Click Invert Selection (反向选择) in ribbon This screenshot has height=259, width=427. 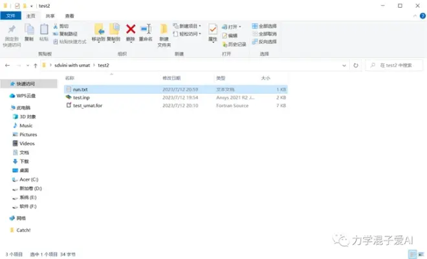pyautogui.click(x=263, y=41)
